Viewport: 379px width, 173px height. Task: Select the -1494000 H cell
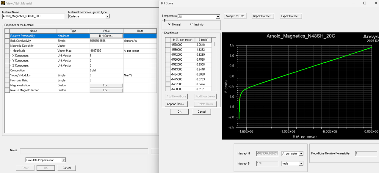click(x=183, y=74)
